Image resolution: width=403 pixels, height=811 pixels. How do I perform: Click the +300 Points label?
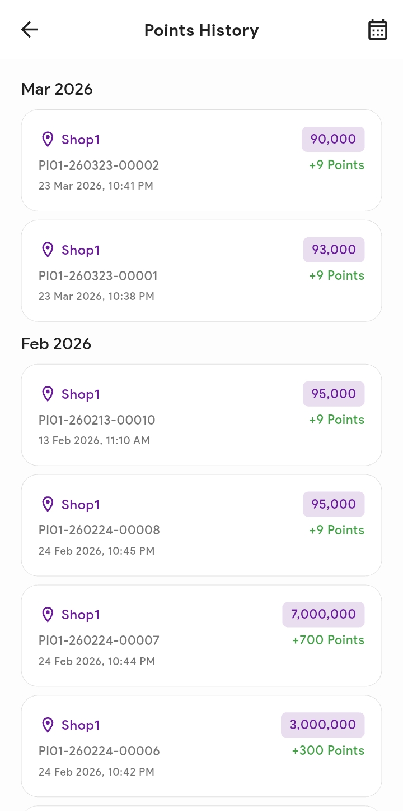[328, 750]
